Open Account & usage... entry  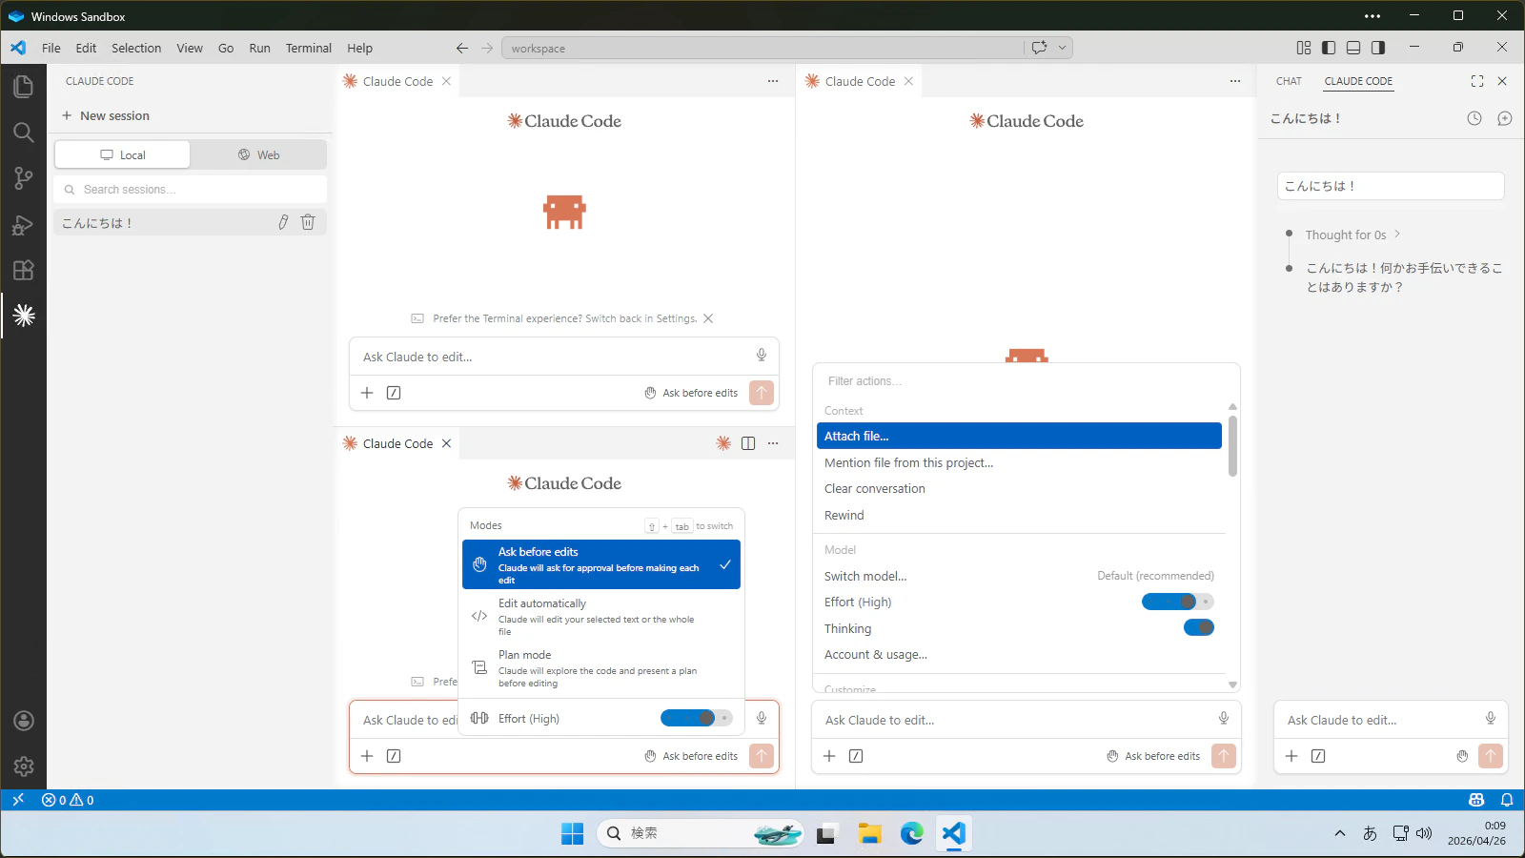click(1019, 654)
